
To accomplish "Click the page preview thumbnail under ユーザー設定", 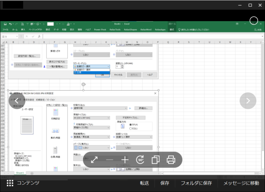I will [x=27, y=125].
